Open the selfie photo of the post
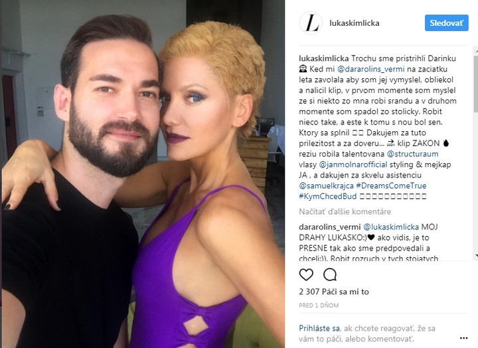Screen dimensions: 478x348 [x=143, y=174]
